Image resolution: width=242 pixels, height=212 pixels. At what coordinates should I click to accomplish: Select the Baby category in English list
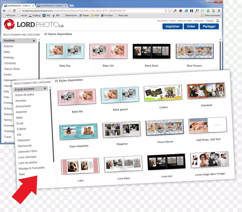[7, 52]
